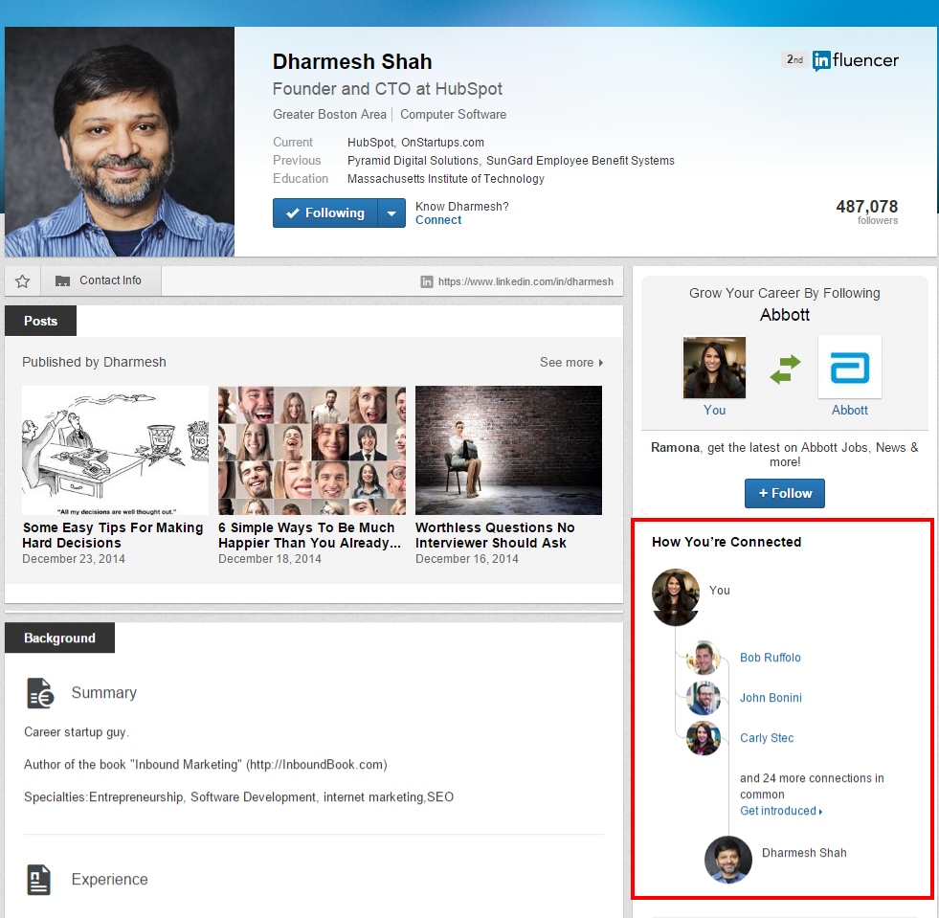Click Bob Ruffolo's profile picture

pyautogui.click(x=704, y=658)
